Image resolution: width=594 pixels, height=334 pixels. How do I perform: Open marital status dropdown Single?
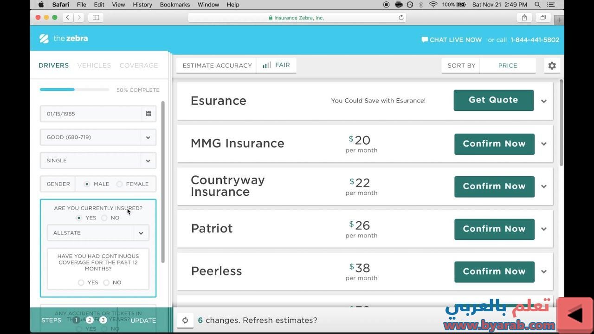click(98, 161)
